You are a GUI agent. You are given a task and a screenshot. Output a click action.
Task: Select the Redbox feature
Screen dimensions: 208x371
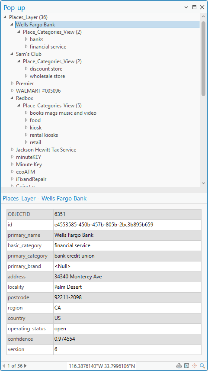(x=25, y=98)
